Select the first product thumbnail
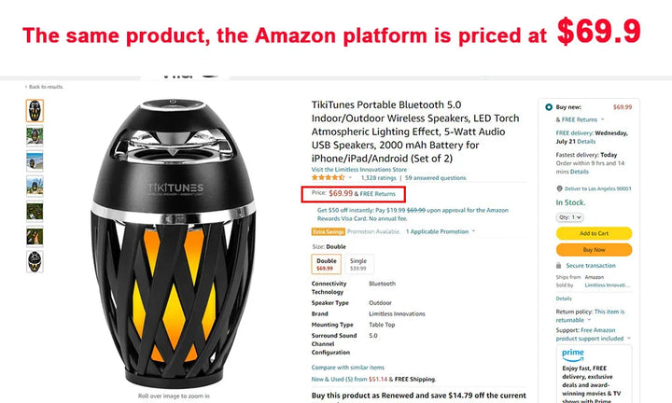This screenshot has width=672, height=403. 35,111
